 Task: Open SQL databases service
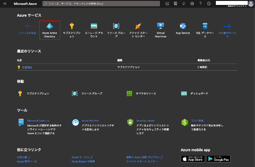tap(205, 30)
